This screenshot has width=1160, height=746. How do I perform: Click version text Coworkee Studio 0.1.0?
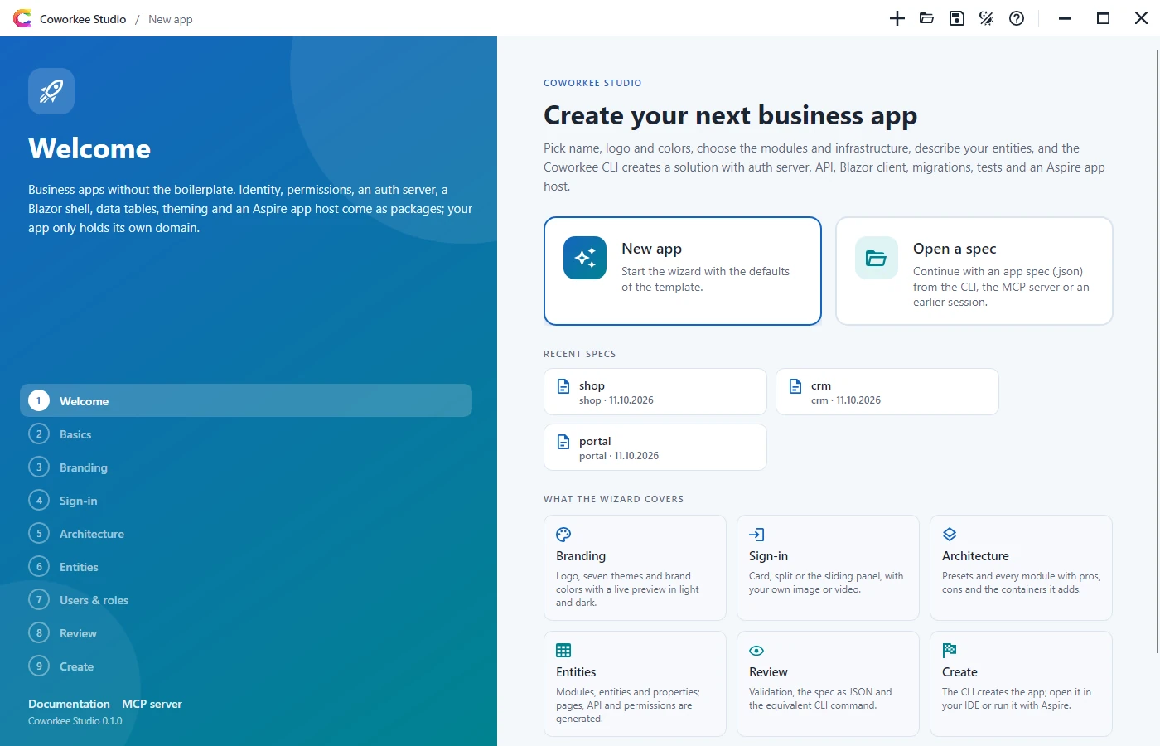(75, 721)
